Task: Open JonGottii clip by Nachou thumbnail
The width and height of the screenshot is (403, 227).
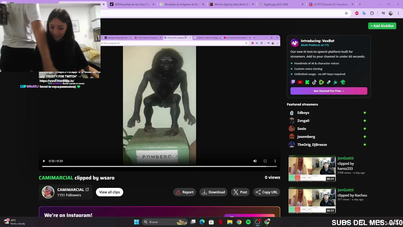Action: (x=312, y=201)
